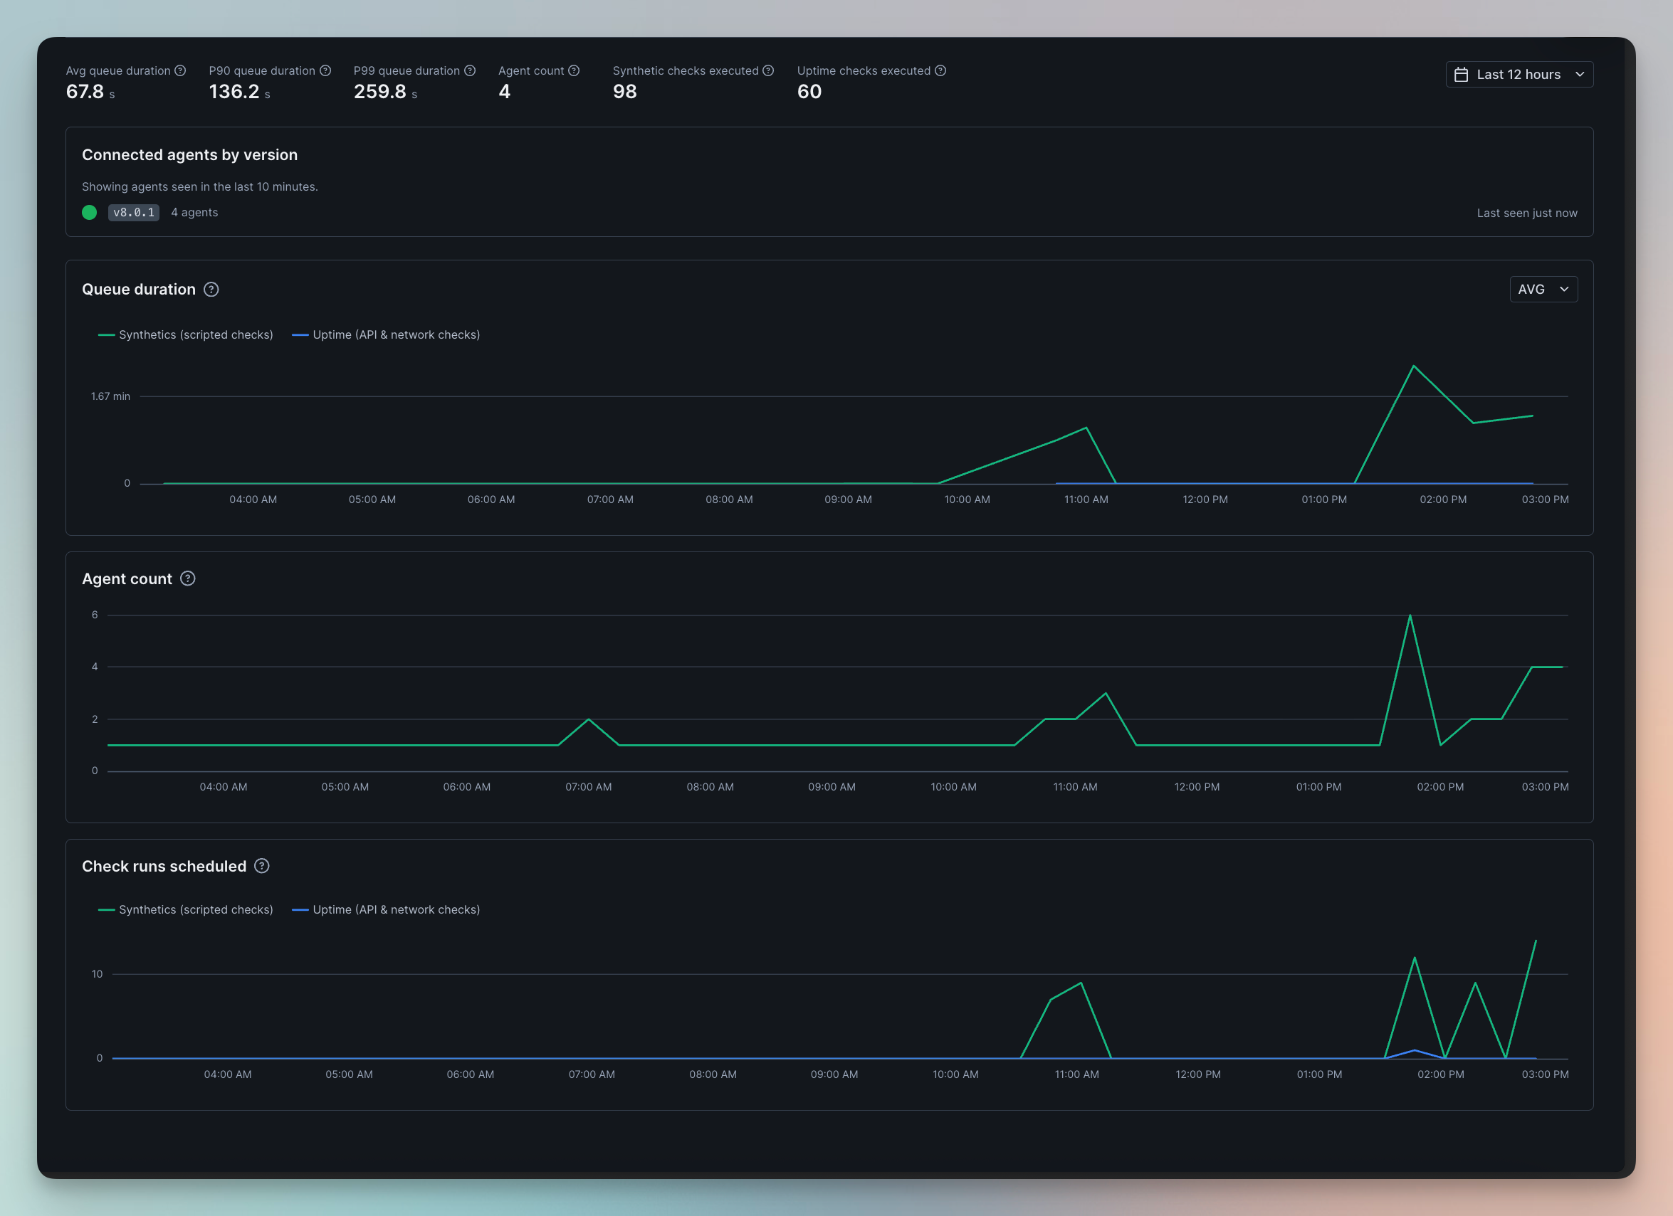This screenshot has width=1673, height=1216.
Task: Click help icon next to Avg queue duration
Action: (180, 70)
